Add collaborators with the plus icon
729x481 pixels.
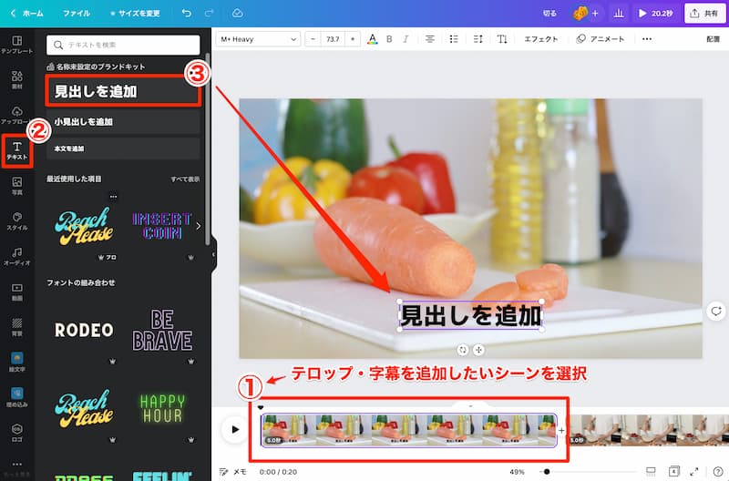tap(595, 13)
